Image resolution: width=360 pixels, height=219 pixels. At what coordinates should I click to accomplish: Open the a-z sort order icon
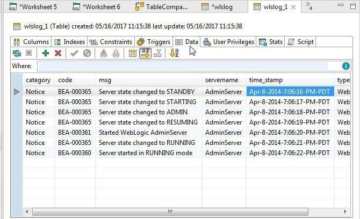tap(174, 53)
